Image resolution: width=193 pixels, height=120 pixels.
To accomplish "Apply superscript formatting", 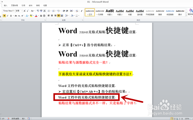I will pyautogui.click(x=22, y=16).
